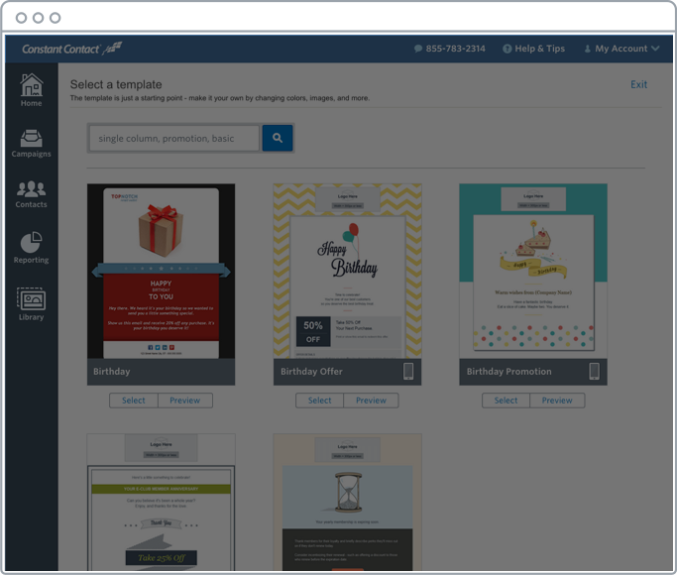Open the Library sidebar icon
Image resolution: width=677 pixels, height=575 pixels.
pos(31,303)
